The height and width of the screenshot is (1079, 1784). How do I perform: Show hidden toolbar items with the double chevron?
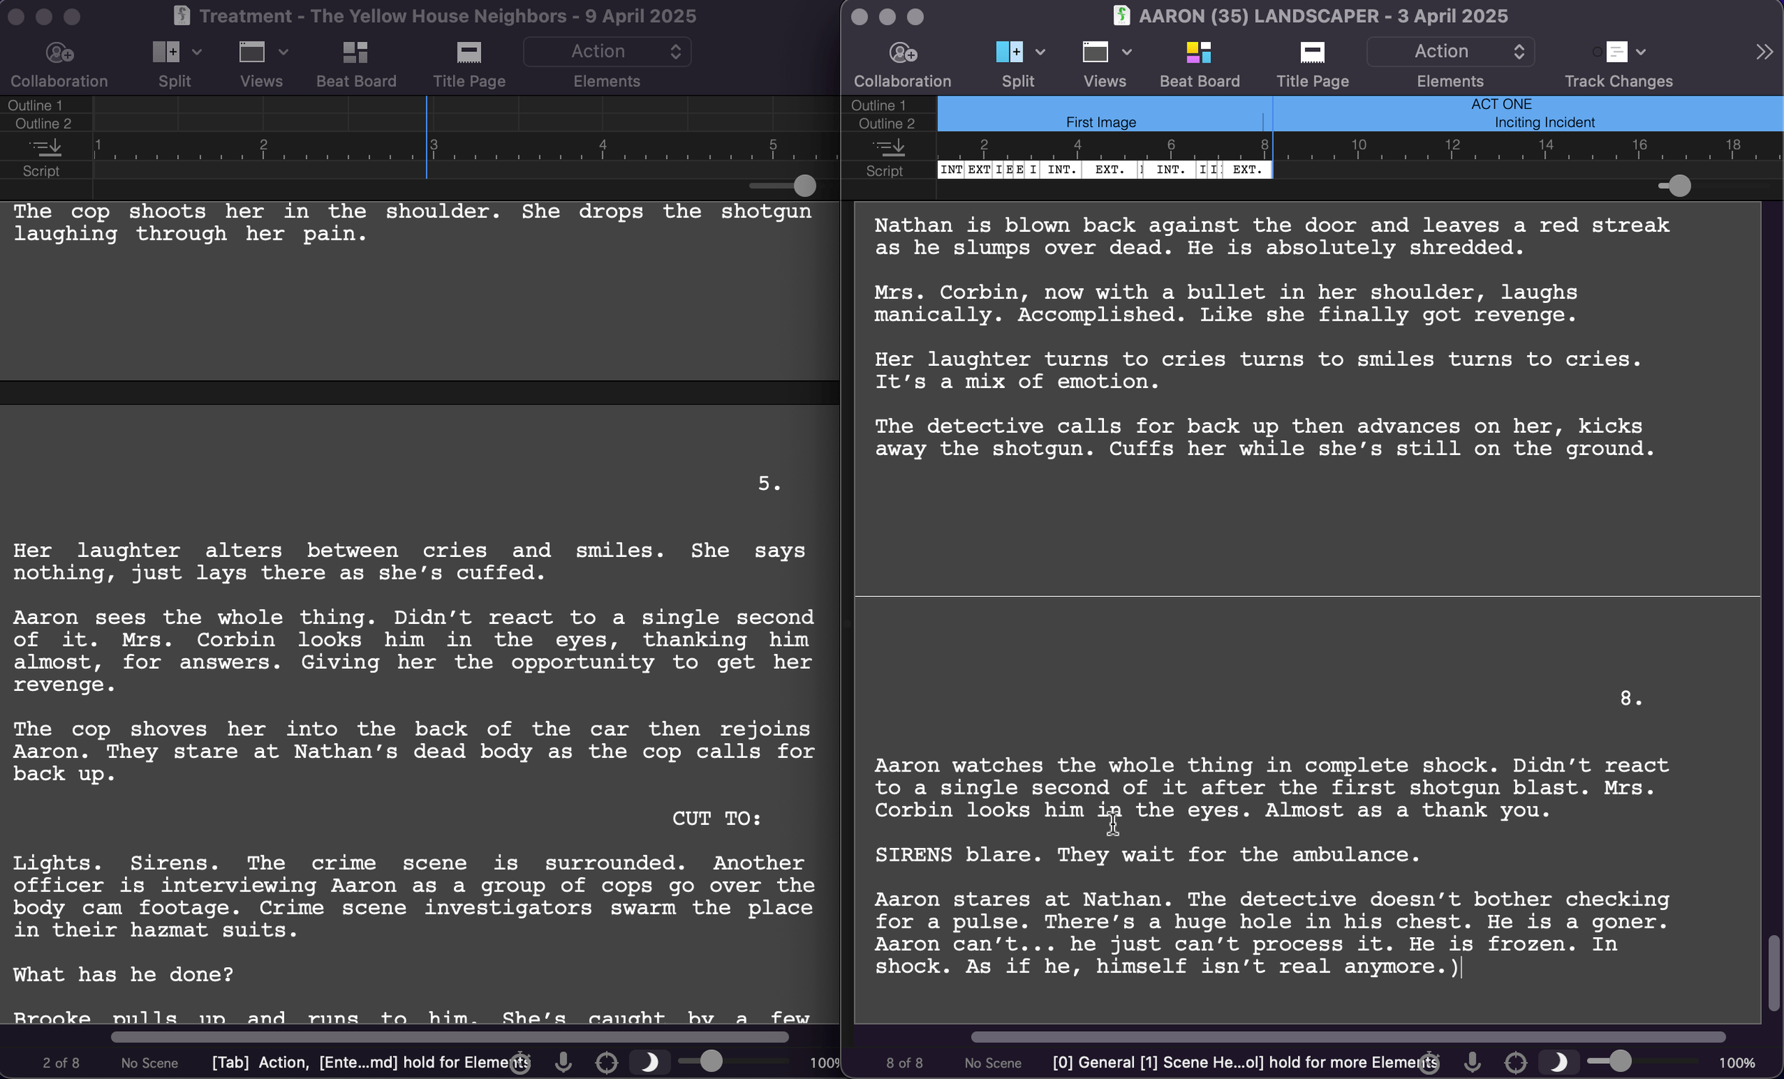point(1765,52)
